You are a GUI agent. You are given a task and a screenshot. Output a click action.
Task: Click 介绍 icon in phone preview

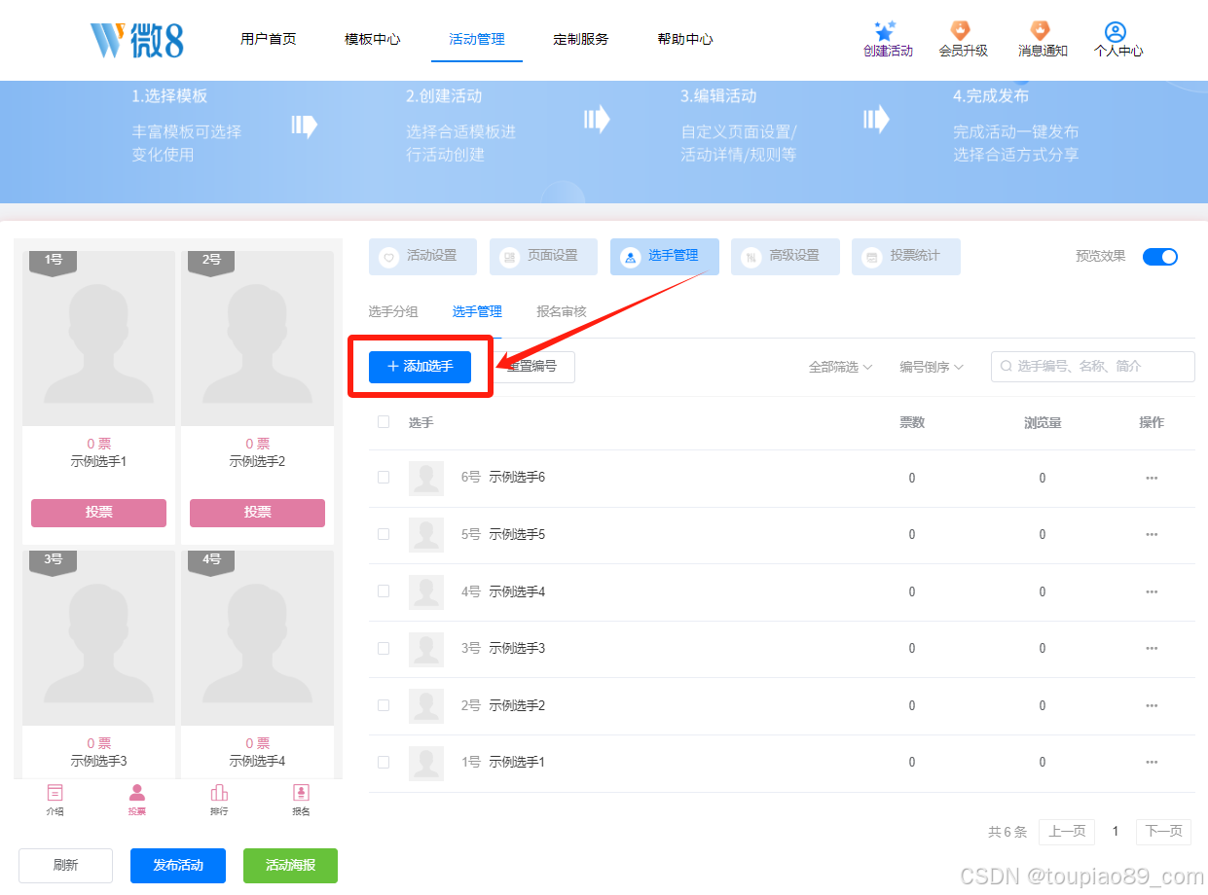click(x=55, y=792)
